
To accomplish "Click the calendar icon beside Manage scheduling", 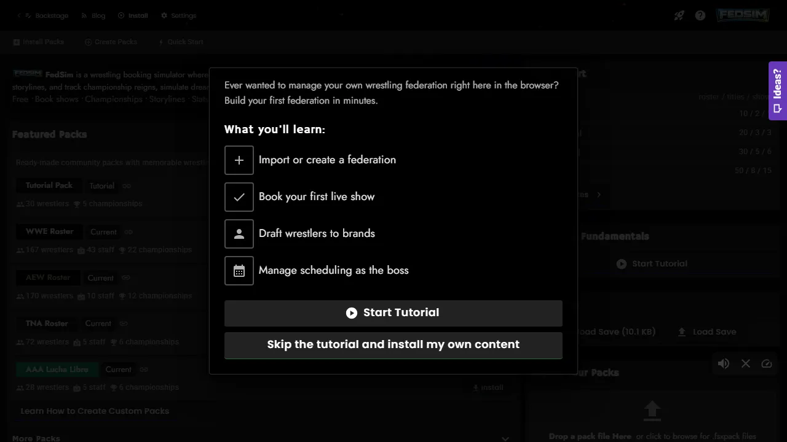I will pyautogui.click(x=239, y=271).
